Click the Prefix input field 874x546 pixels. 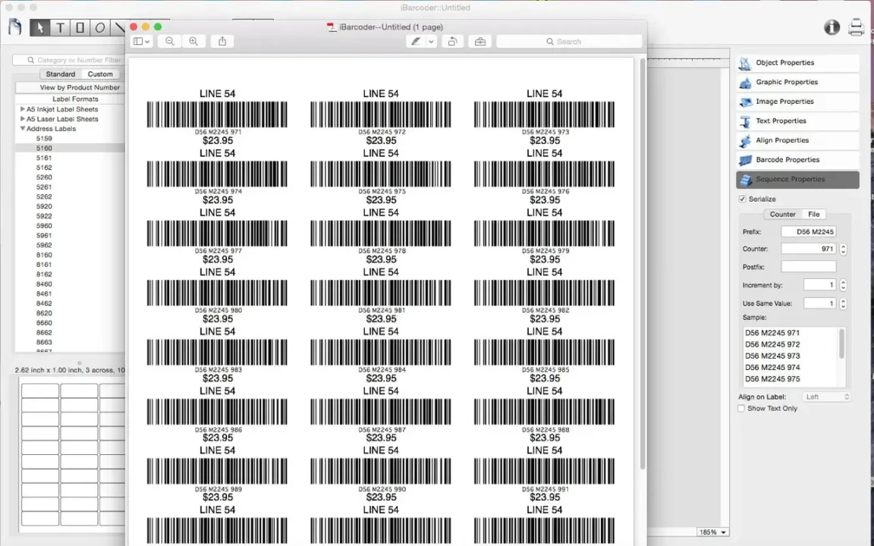click(808, 232)
